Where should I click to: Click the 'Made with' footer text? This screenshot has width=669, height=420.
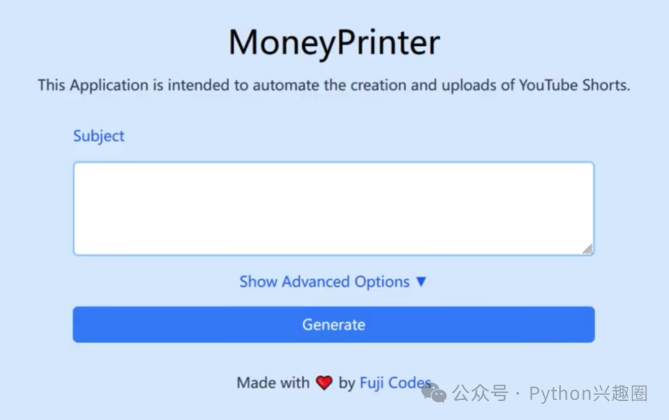tap(273, 382)
